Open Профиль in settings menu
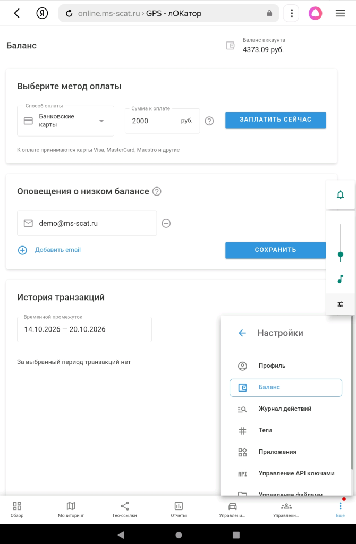356x544 pixels. click(285, 365)
